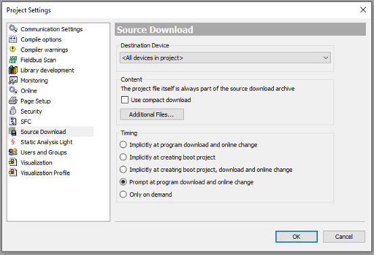Enable Use compact download checkbox
The width and height of the screenshot is (374, 255).
click(x=124, y=99)
